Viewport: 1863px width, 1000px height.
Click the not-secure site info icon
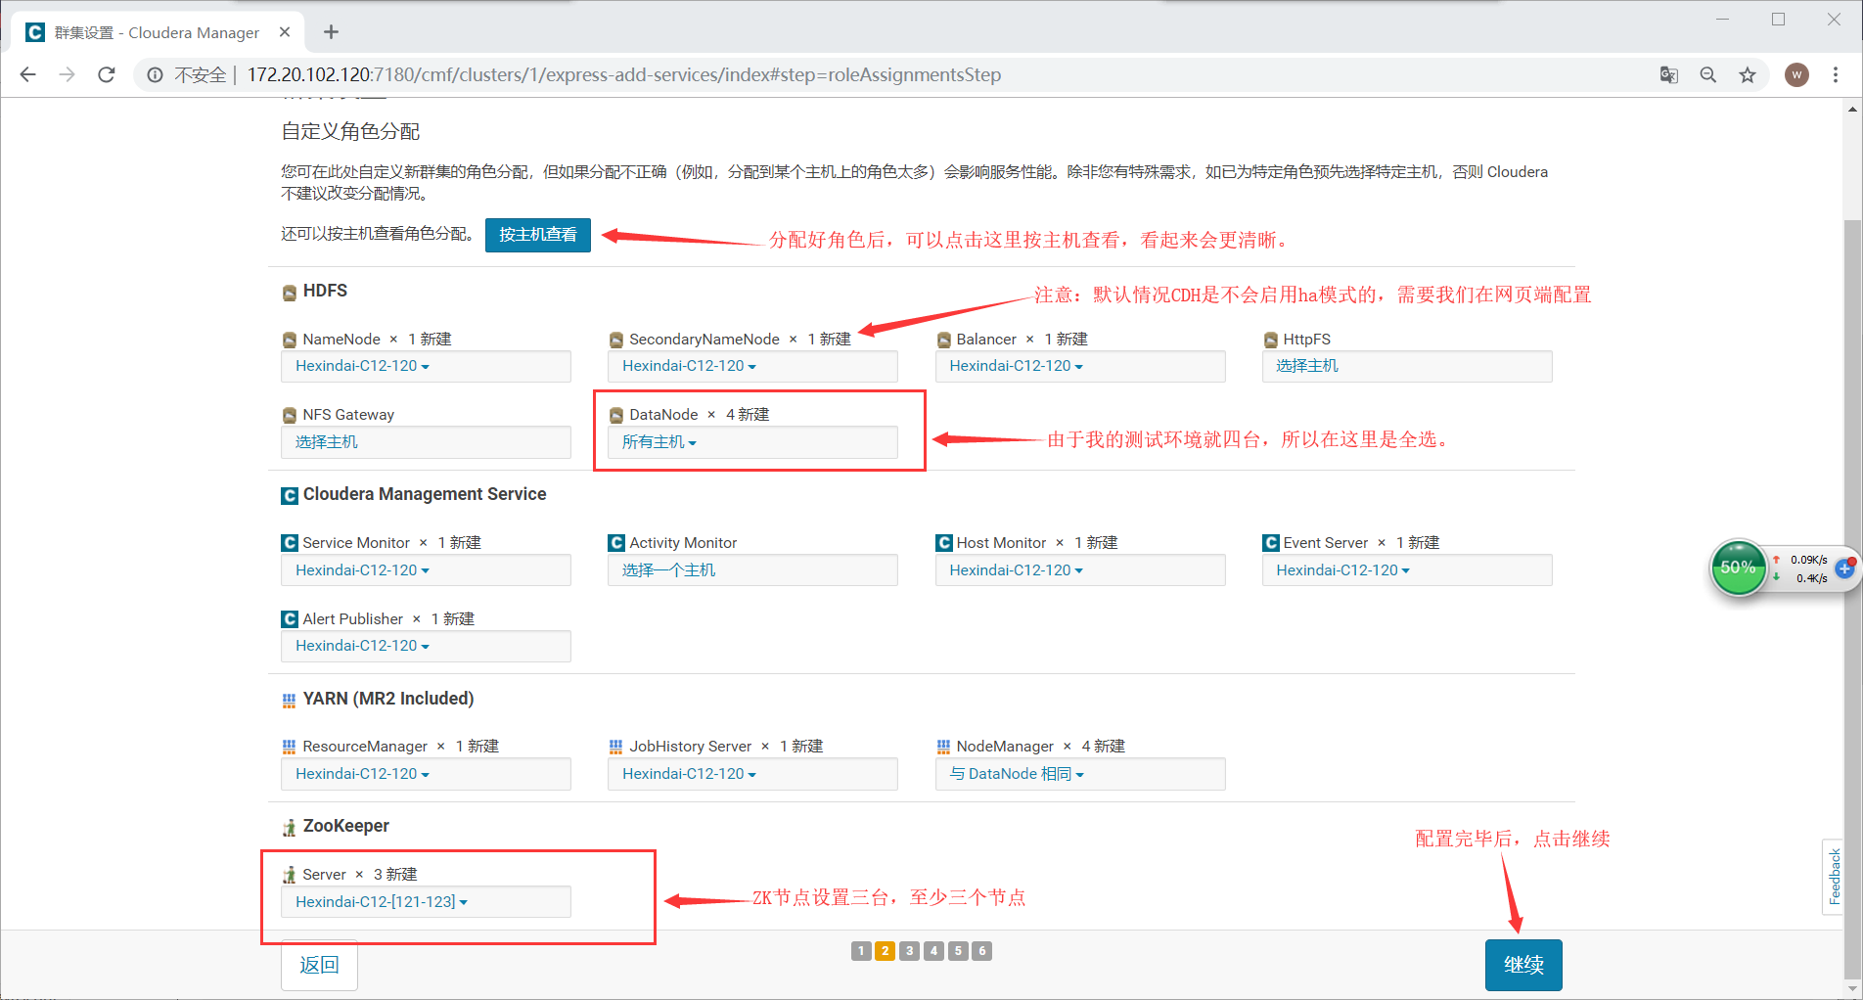pos(155,74)
